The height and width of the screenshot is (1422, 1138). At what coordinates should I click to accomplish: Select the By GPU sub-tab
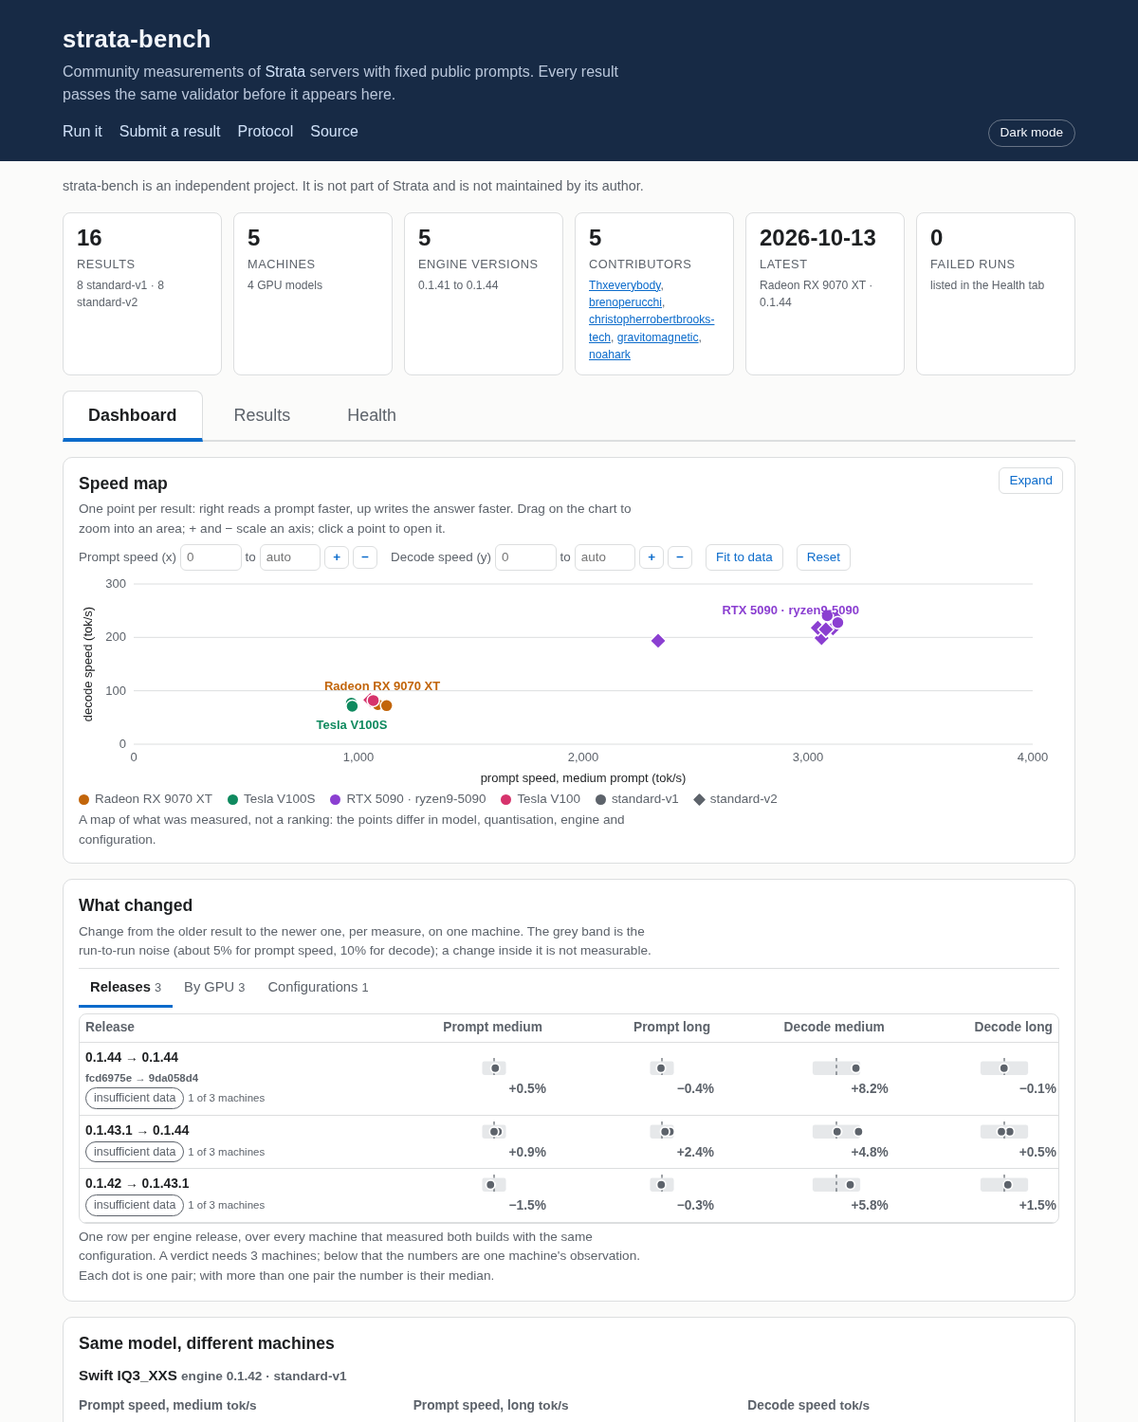tap(214, 987)
